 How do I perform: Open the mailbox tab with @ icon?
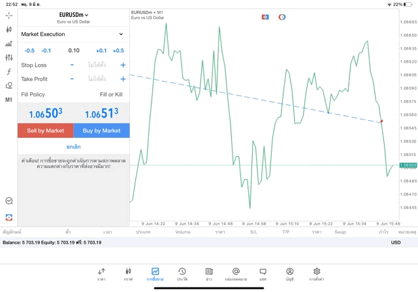tap(236, 274)
